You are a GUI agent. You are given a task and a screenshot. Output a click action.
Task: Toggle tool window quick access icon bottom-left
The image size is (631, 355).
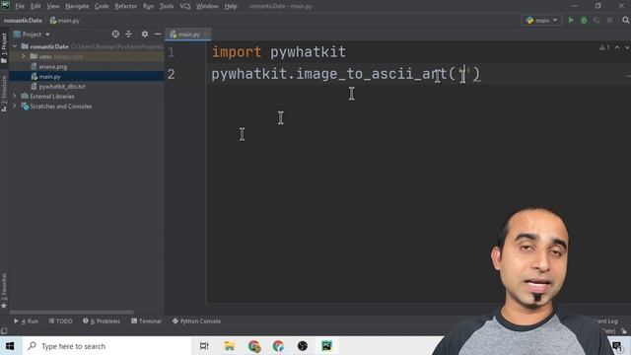click(x=4, y=331)
